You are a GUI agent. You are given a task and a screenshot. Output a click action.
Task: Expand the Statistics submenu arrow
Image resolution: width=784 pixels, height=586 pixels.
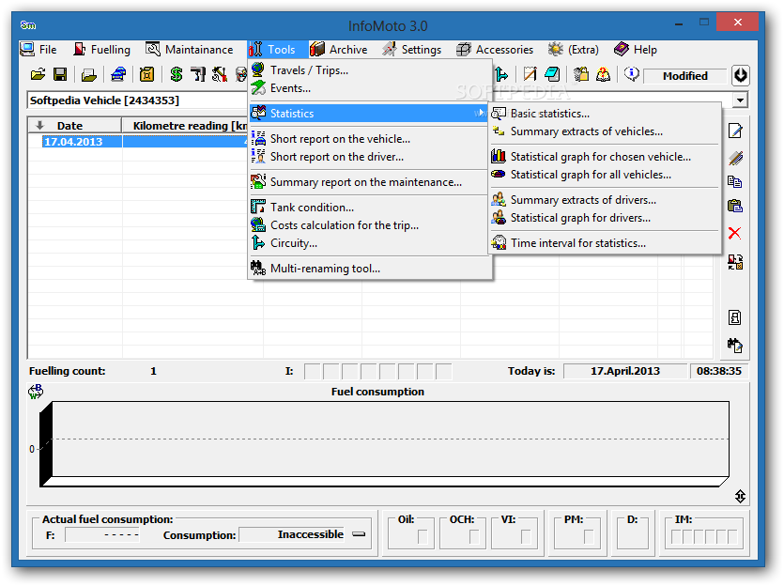481,113
